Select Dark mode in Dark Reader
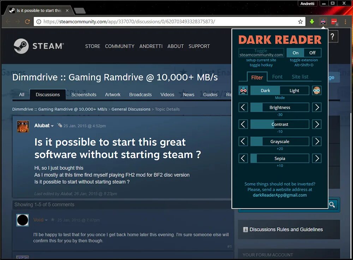Screen dimensions: 353x260 tap(265, 91)
